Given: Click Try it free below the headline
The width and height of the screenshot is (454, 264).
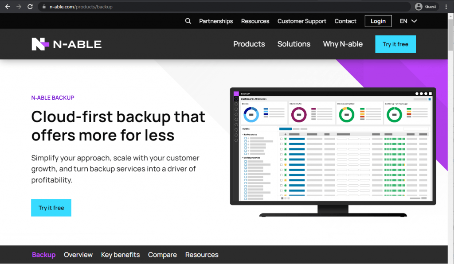Looking at the screenshot, I should pos(51,208).
